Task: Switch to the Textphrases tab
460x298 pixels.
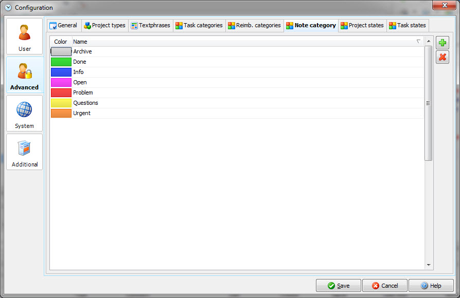Action: tap(150, 25)
